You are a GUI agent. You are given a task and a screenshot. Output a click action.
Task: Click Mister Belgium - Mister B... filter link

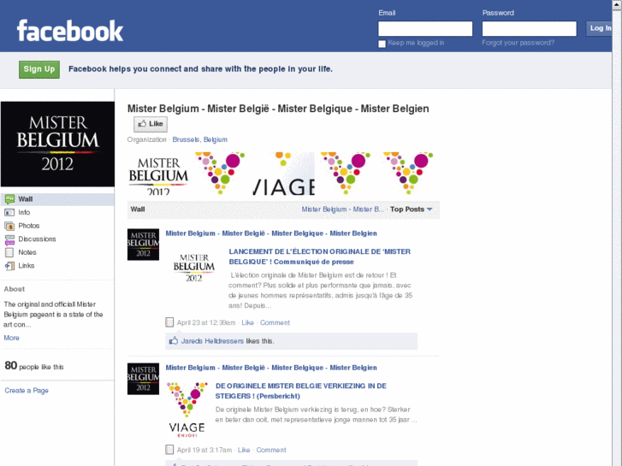(x=343, y=209)
